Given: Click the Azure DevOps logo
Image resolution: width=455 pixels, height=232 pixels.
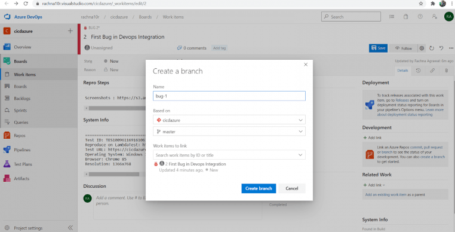Looking at the screenshot, I should pyautogui.click(x=7, y=17).
